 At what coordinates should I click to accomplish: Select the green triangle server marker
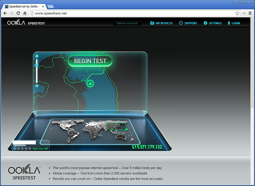pyautogui.click(x=90, y=84)
